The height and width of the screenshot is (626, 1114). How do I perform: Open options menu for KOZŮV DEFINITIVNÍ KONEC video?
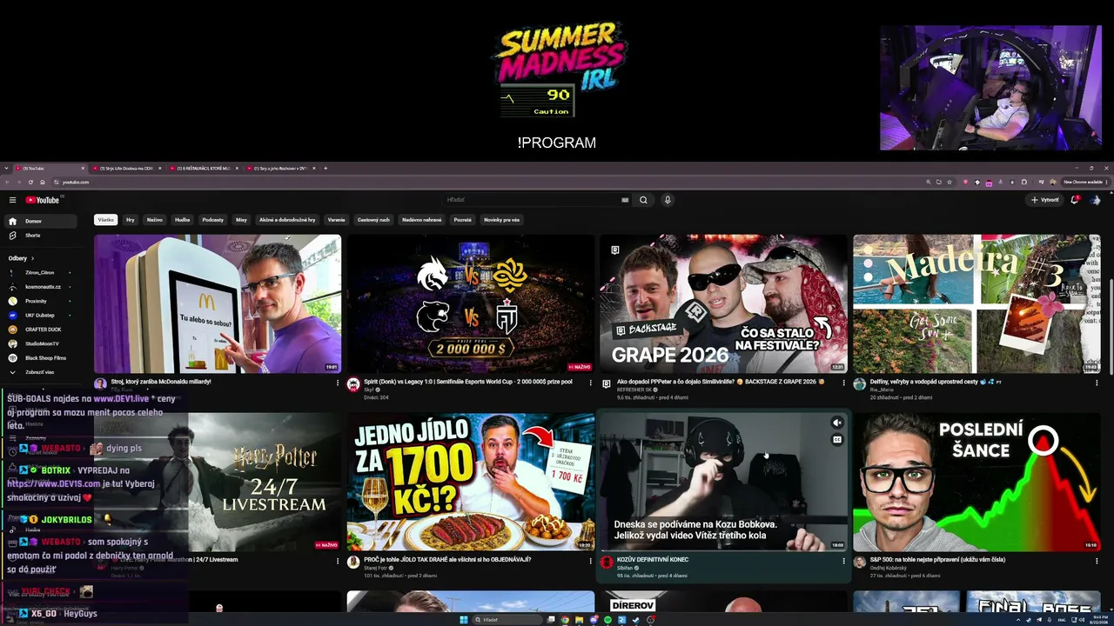[843, 561]
